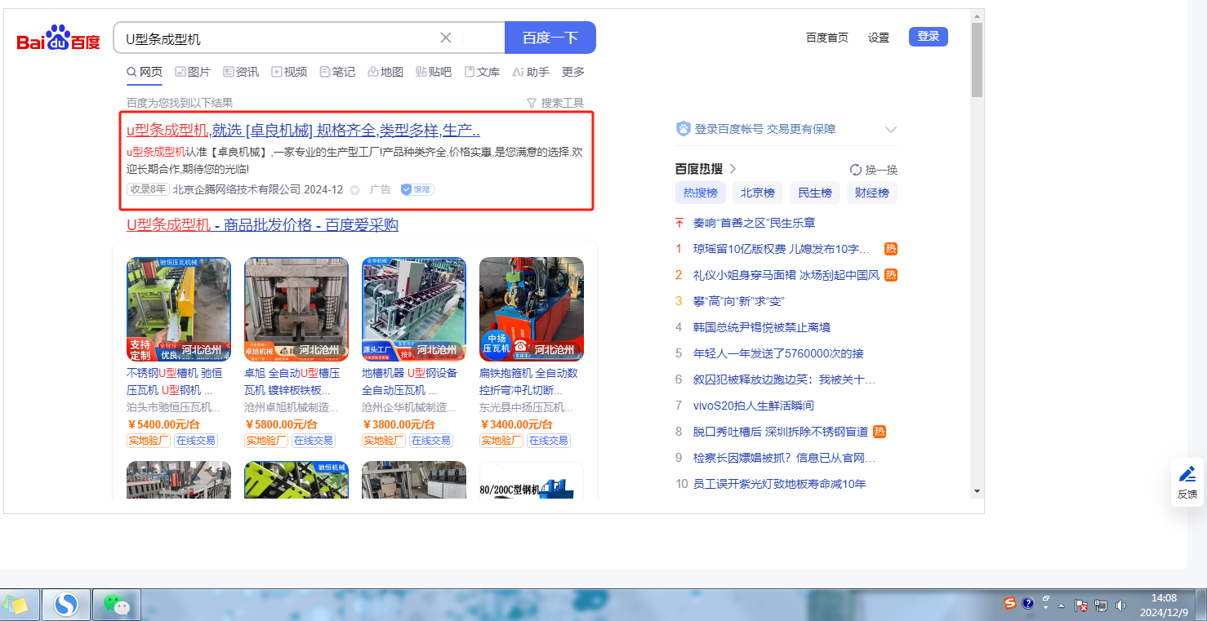Clear the search box with the X icon
Screen dimensions: 1207x621
pyautogui.click(x=446, y=38)
